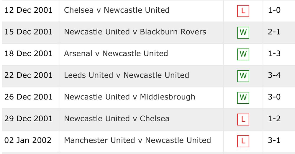Viewport: 295px width, 154px height.
Task: Select the 18 Dec 2001 date cell
Action: (28, 54)
